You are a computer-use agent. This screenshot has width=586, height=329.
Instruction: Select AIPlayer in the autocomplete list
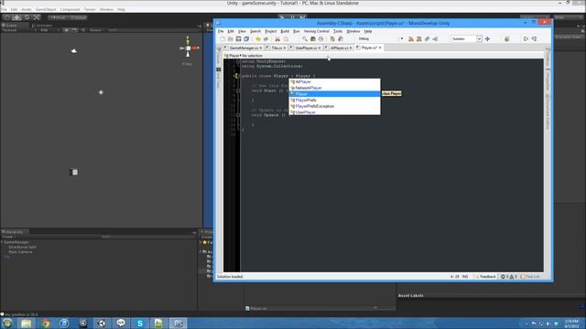click(x=335, y=81)
